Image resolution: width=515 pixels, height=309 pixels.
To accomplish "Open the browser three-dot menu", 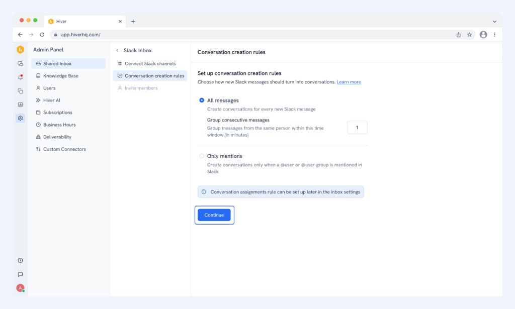I will [495, 35].
